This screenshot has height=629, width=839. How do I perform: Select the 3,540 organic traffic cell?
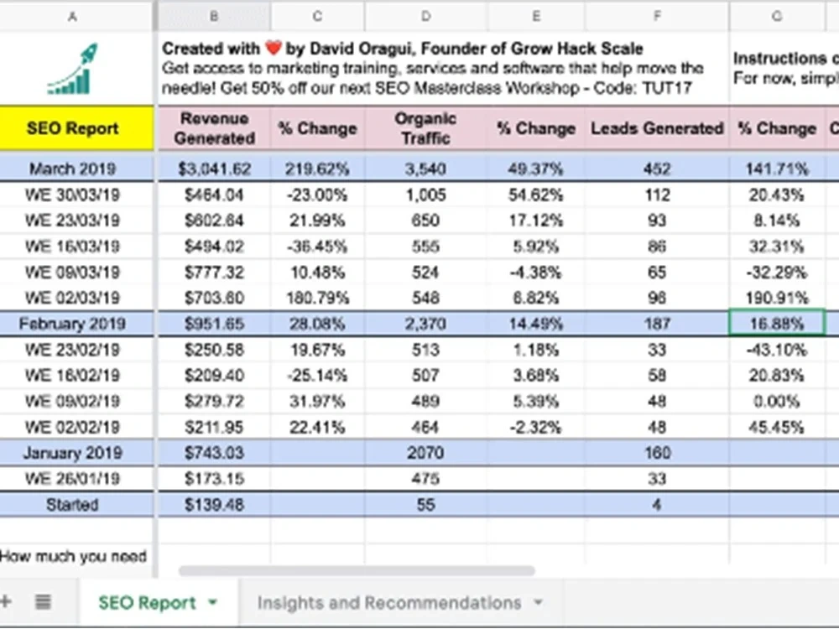pyautogui.click(x=426, y=169)
